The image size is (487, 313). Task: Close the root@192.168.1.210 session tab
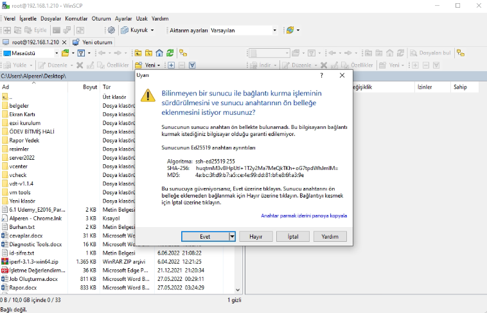(x=64, y=42)
